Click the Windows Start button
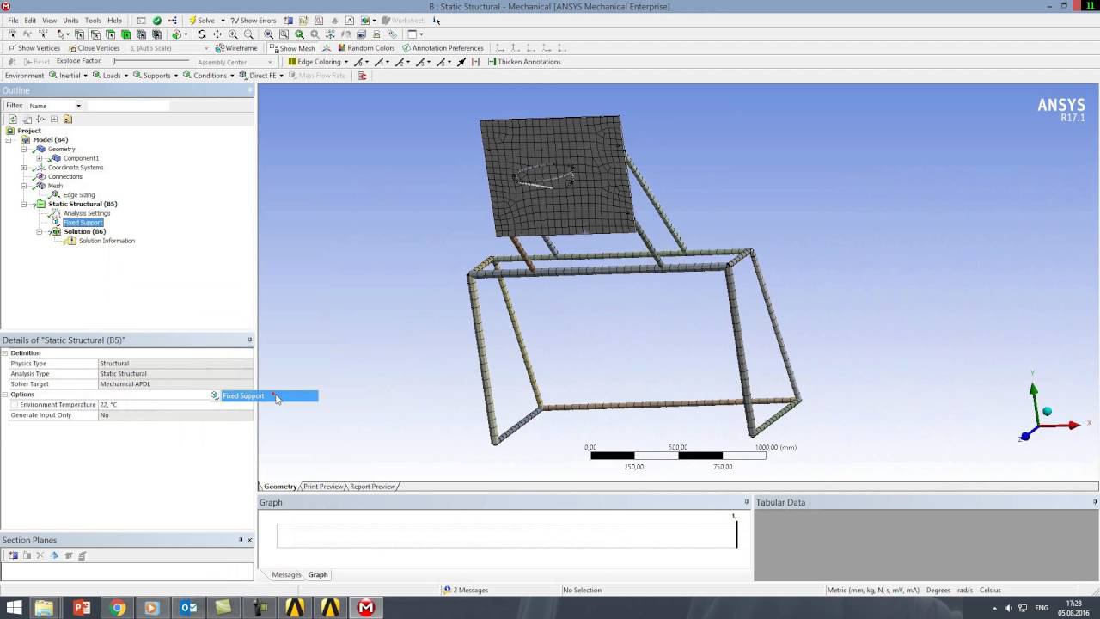Screen dimensions: 1100x619 point(14,608)
